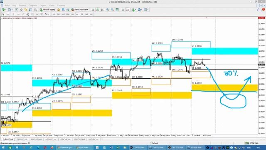The width and height of the screenshot is (266, 150).
Task: Show the Terminal panel icon
Action: coord(30,10)
